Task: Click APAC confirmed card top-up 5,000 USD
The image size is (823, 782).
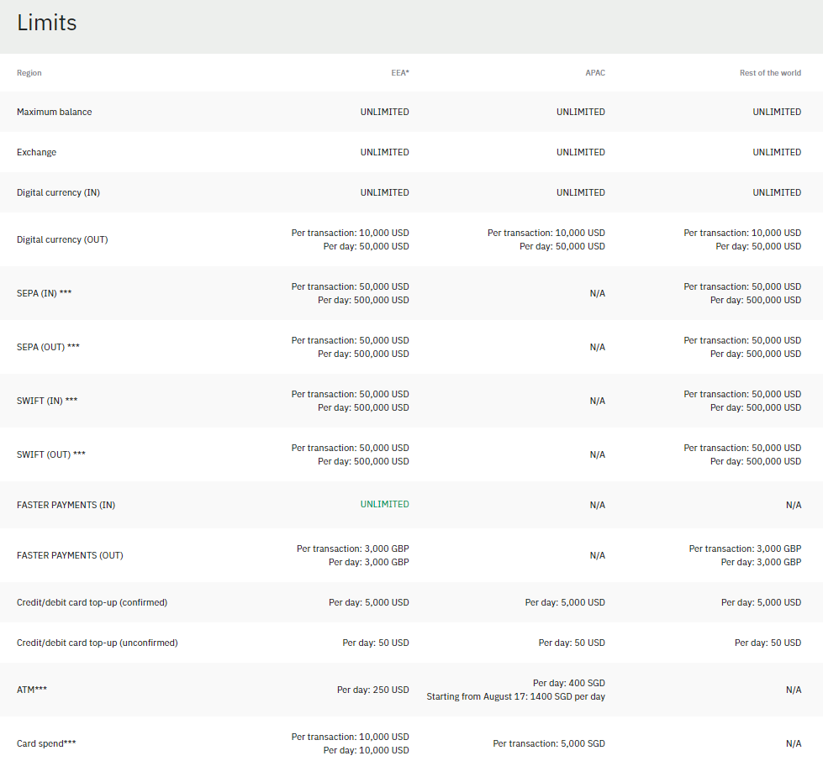Action: click(x=565, y=602)
